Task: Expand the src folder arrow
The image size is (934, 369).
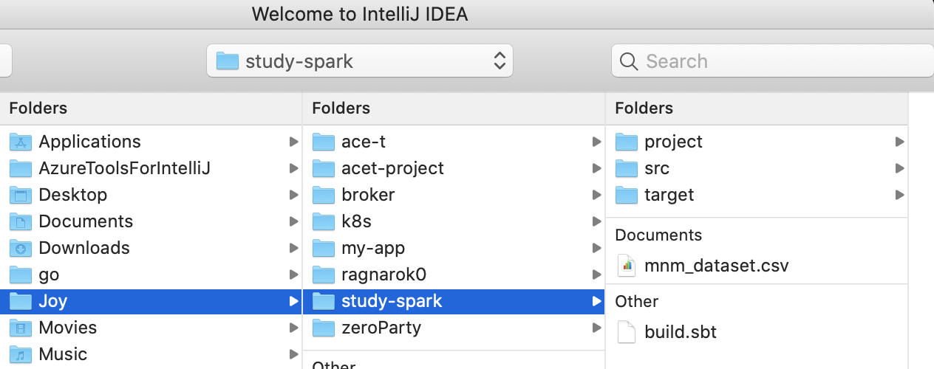Action: tap(899, 168)
